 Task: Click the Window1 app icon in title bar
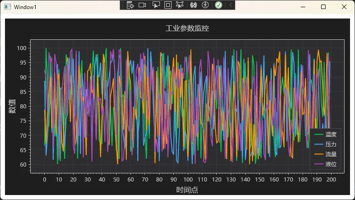coord(8,7)
